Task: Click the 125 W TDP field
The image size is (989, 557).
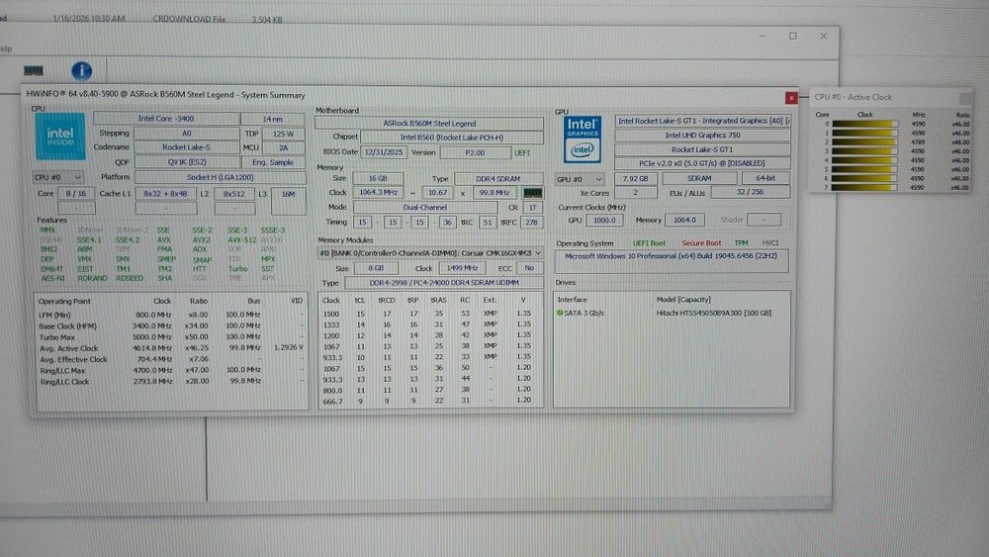Action: [283, 134]
